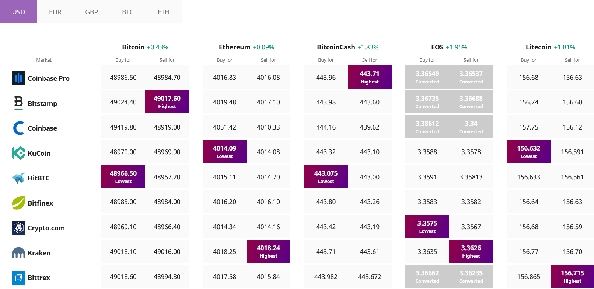Viewport: 594px width, 289px height.
Task: Click Bitfinex's EOS buy price 3.3583
Action: (x=427, y=202)
